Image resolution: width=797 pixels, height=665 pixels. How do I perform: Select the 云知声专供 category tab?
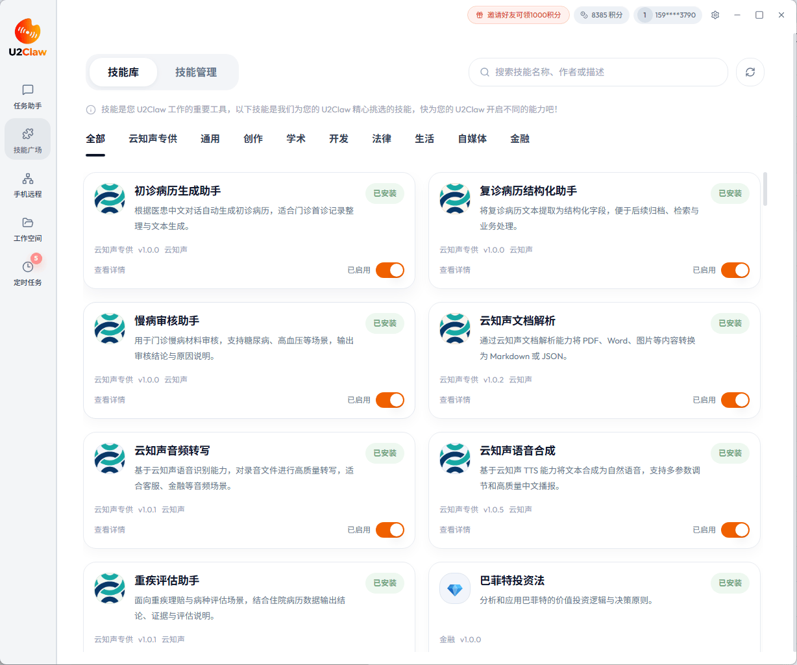pos(153,138)
